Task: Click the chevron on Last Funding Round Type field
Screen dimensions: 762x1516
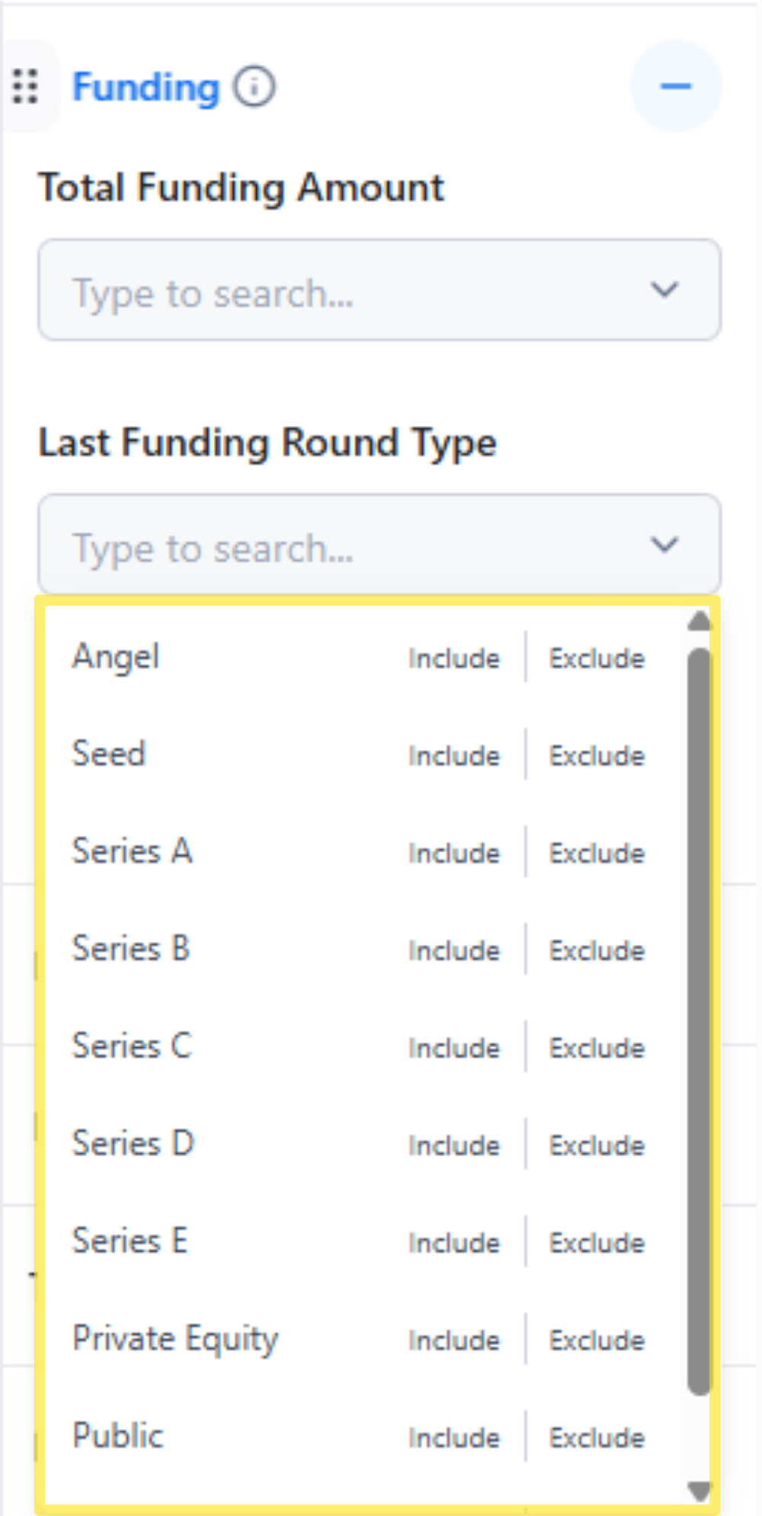Action: 664,544
